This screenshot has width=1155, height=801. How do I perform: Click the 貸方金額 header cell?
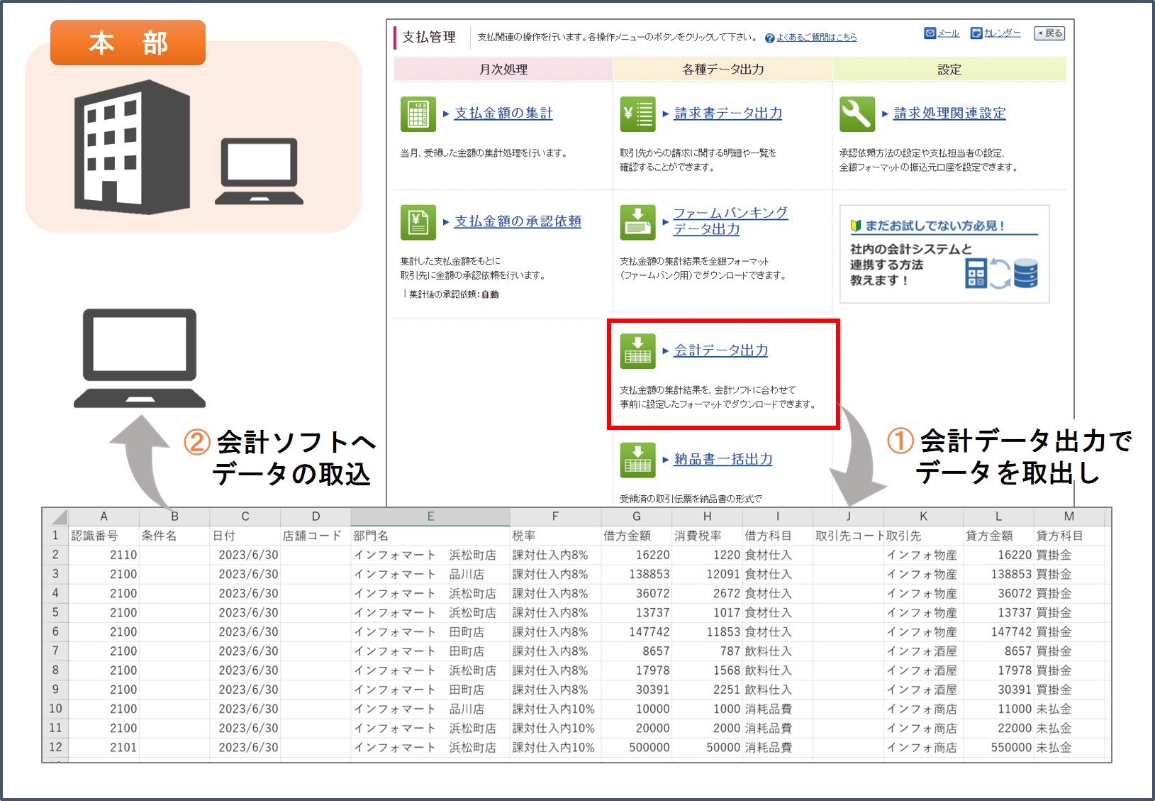pyautogui.click(x=998, y=536)
